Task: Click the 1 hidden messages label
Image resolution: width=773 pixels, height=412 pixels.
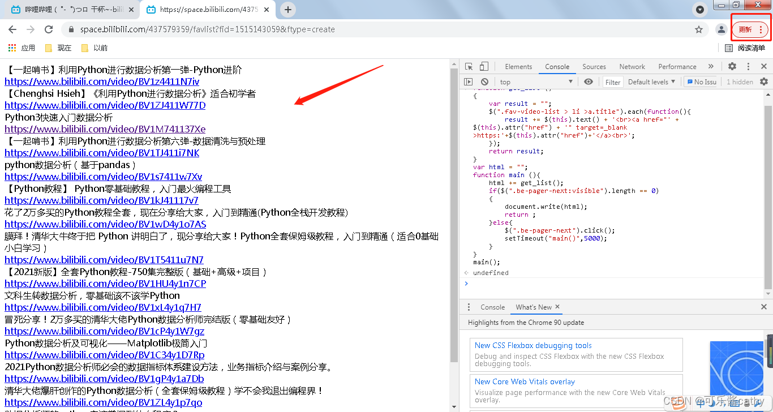Action: 740,82
